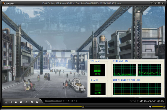Click the 2CH audio channel indicator

click(59, 101)
